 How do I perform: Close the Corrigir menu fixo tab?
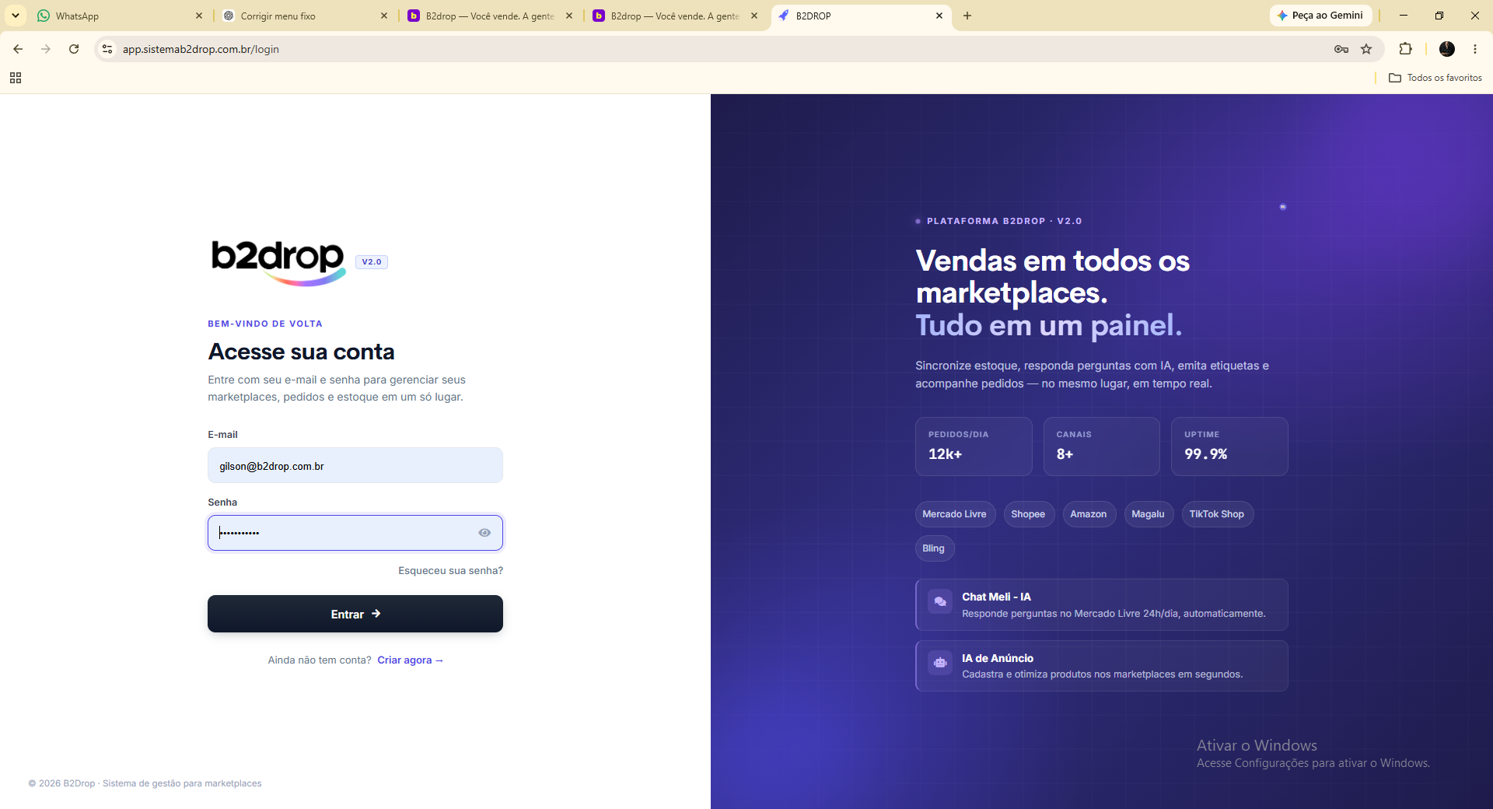[x=384, y=16]
